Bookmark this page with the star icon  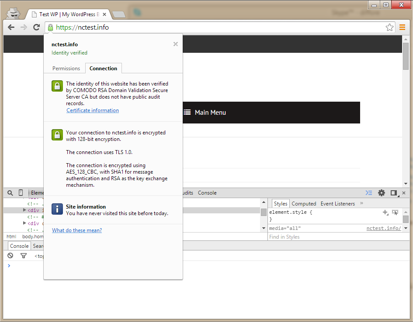tap(389, 27)
